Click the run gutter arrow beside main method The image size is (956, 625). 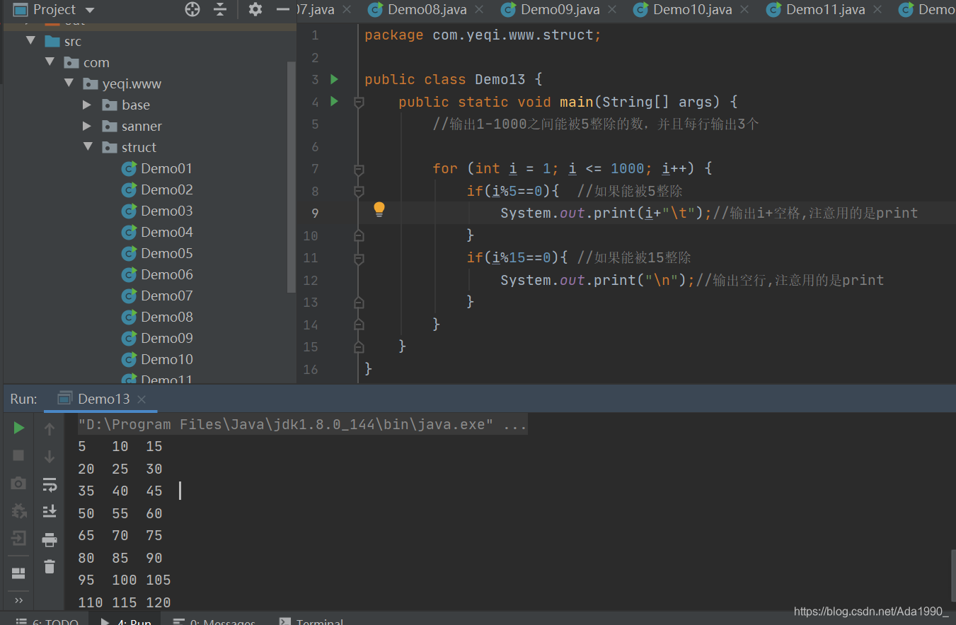pos(335,101)
